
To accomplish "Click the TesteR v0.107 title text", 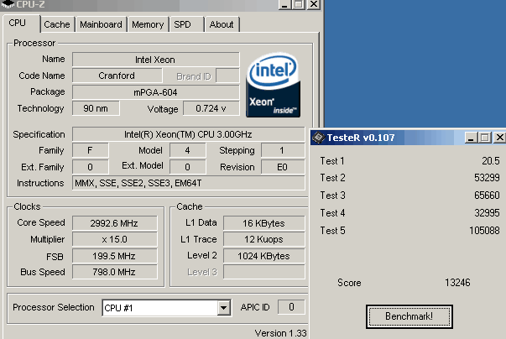I will [361, 138].
